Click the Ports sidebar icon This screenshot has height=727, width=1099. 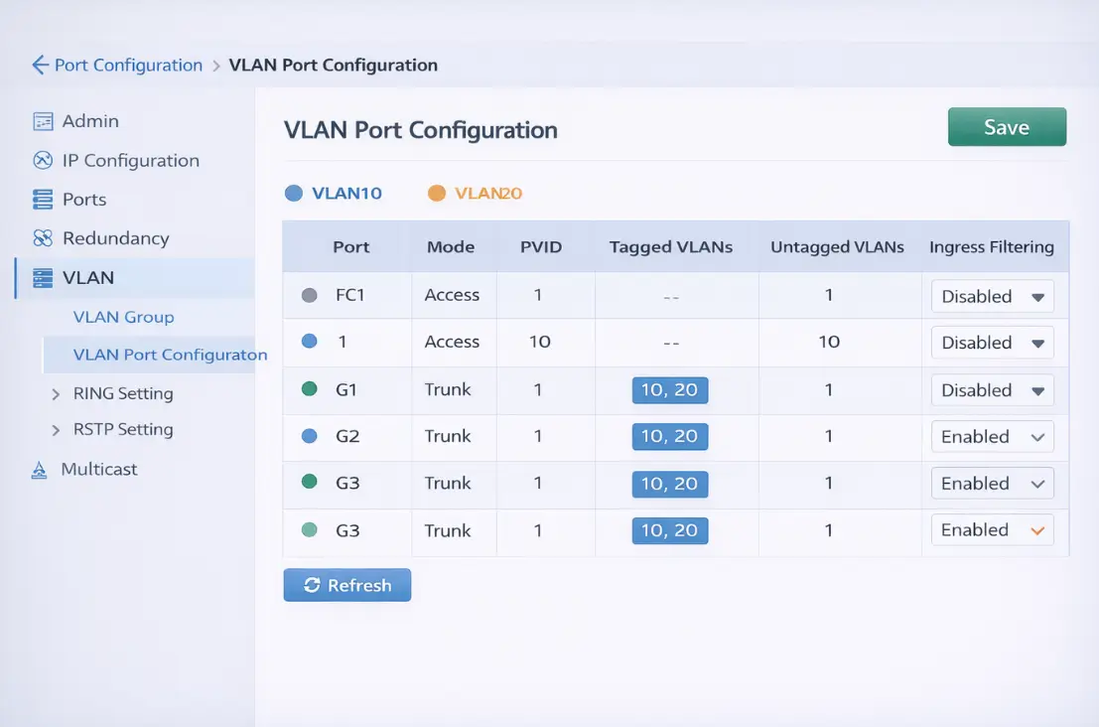coord(43,200)
